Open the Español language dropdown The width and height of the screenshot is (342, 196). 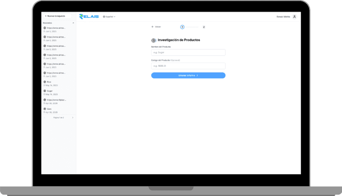[109, 16]
